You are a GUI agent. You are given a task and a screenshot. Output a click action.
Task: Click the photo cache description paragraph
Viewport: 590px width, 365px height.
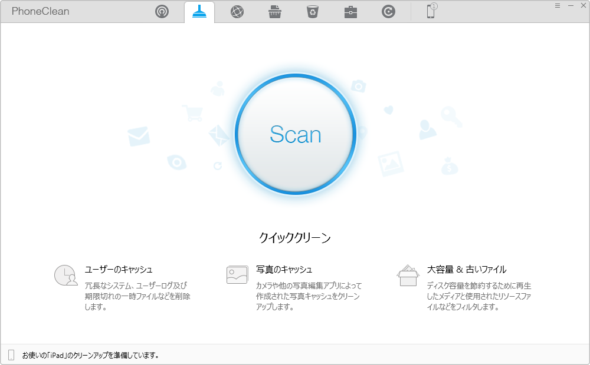(309, 296)
